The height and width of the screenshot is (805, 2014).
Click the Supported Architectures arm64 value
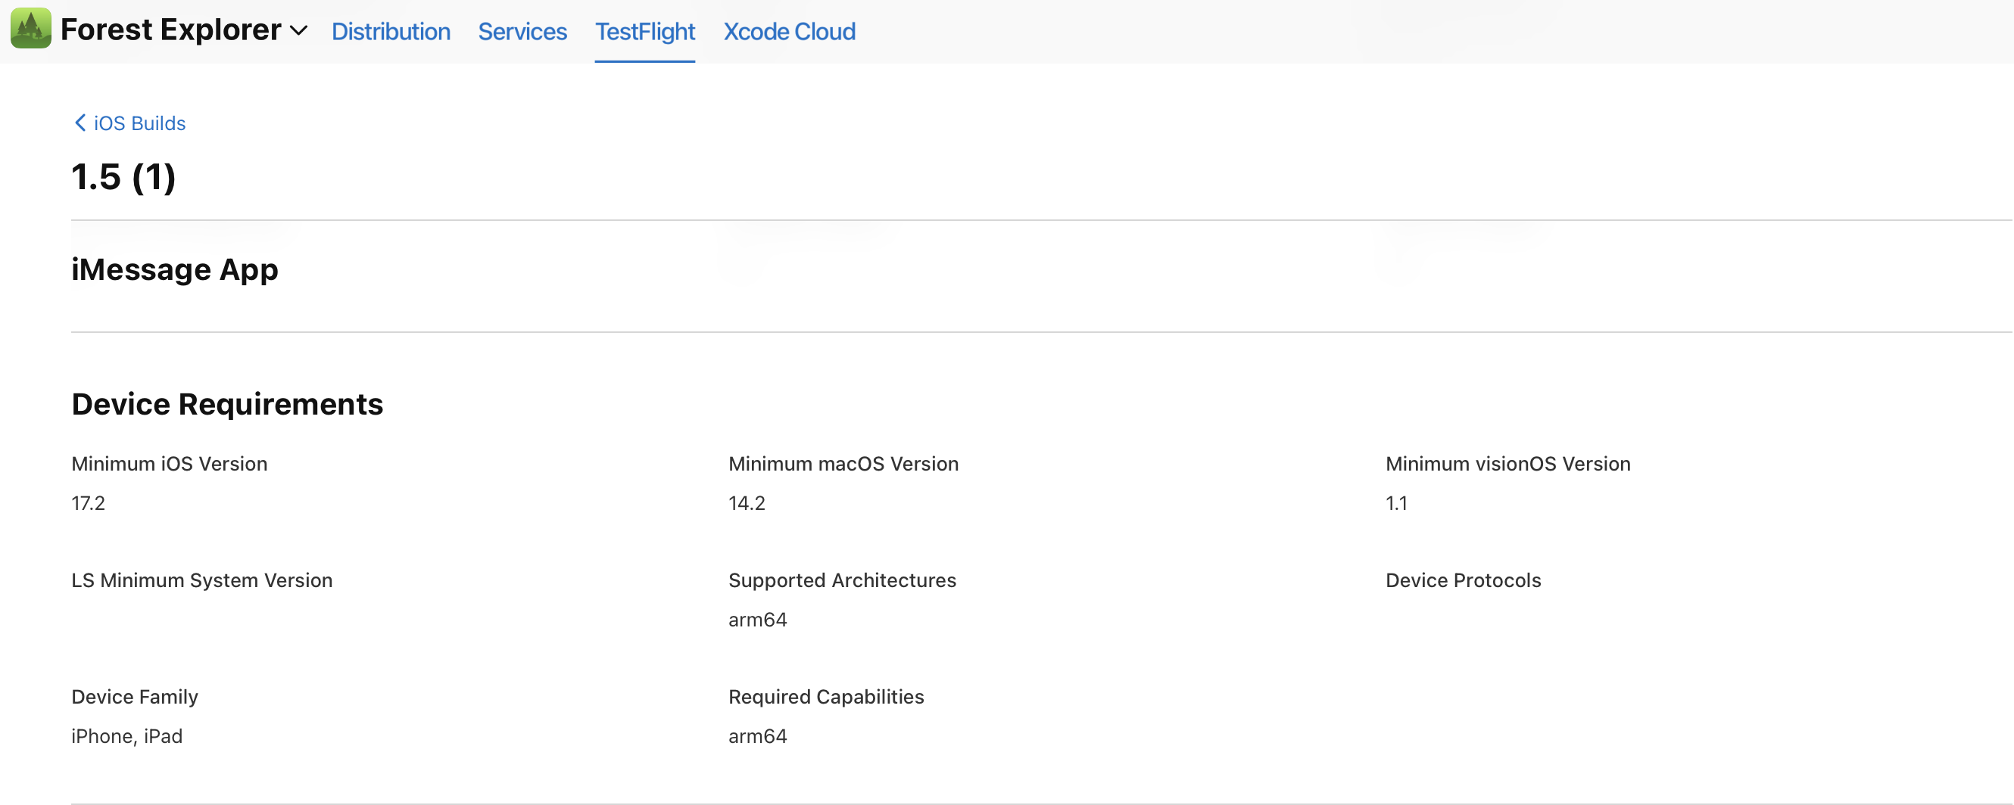pos(757,619)
